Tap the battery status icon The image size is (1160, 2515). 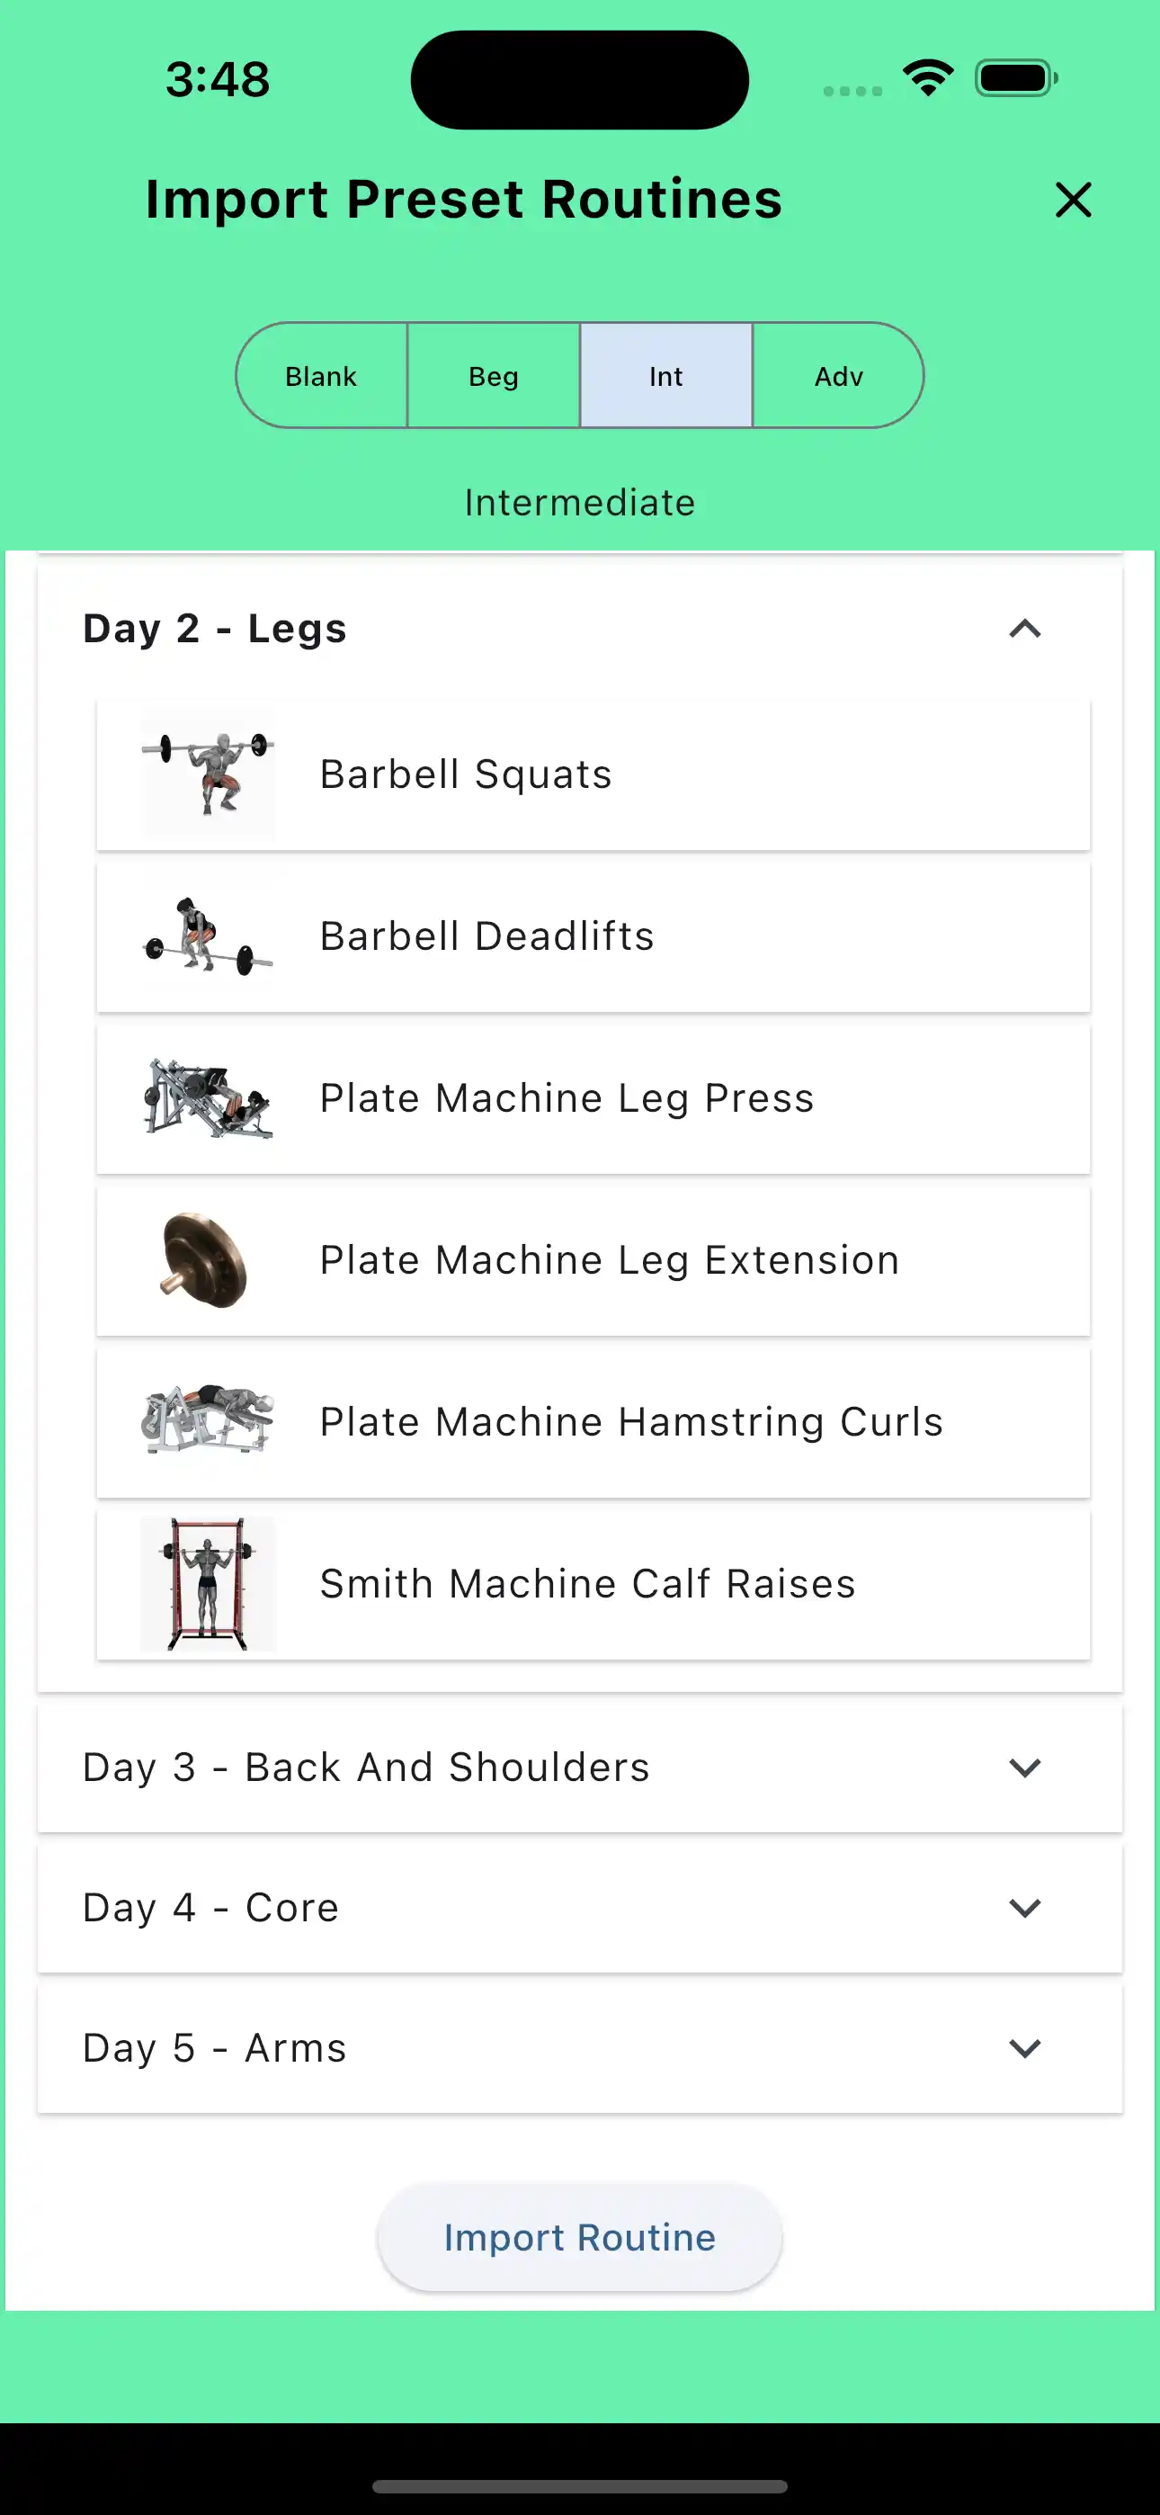1015,78
